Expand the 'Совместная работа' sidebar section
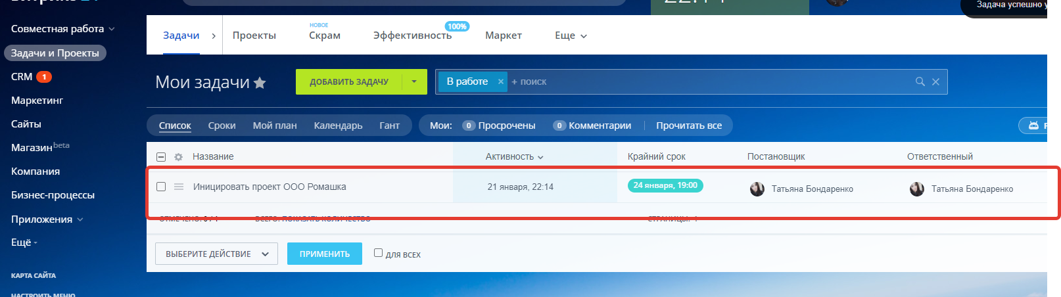 click(63, 29)
